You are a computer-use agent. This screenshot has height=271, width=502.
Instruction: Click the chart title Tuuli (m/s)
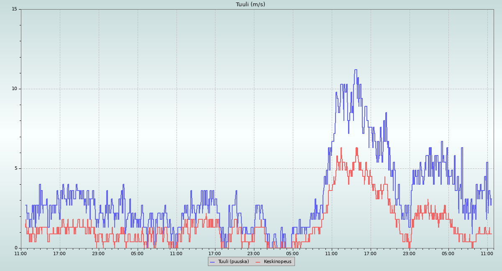[x=251, y=5]
